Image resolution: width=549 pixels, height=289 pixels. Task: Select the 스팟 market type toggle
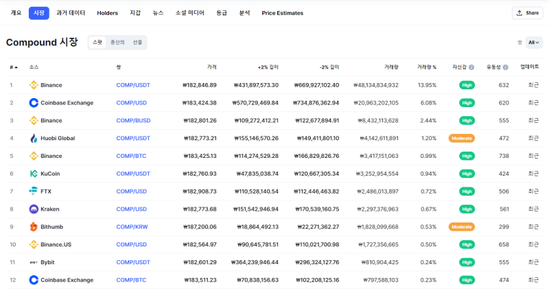(x=97, y=43)
